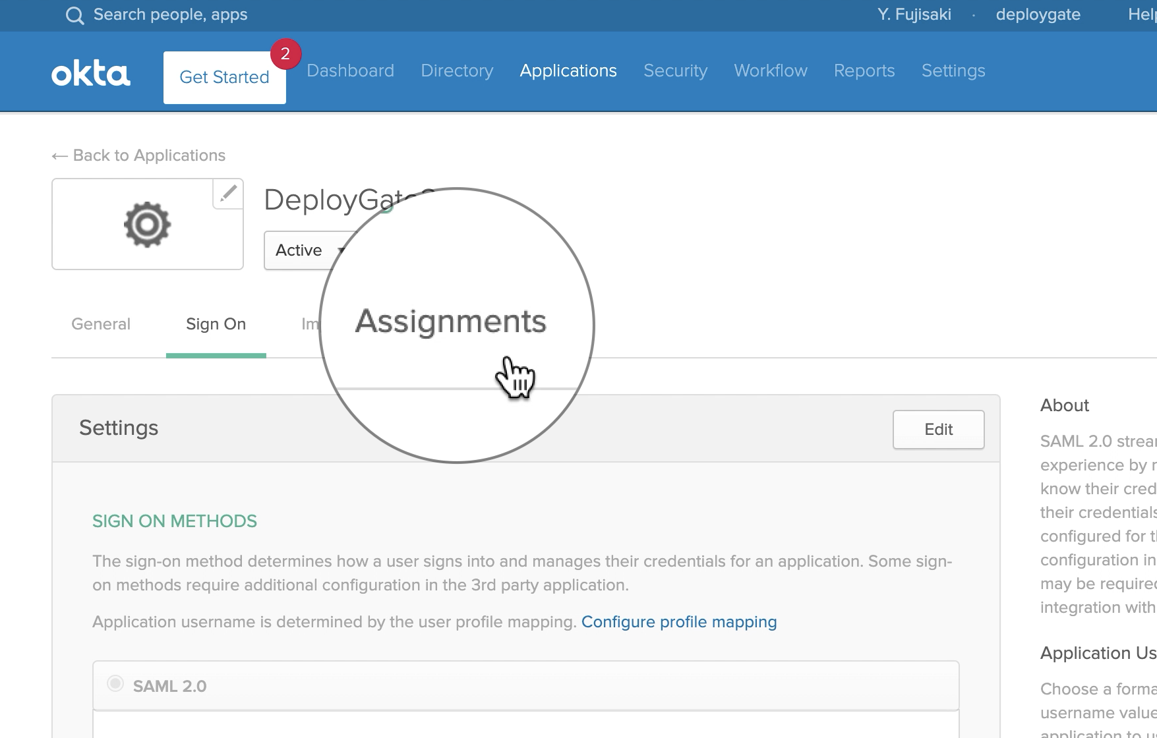Go to the Dashboard
This screenshot has height=738, width=1157.
coord(350,71)
